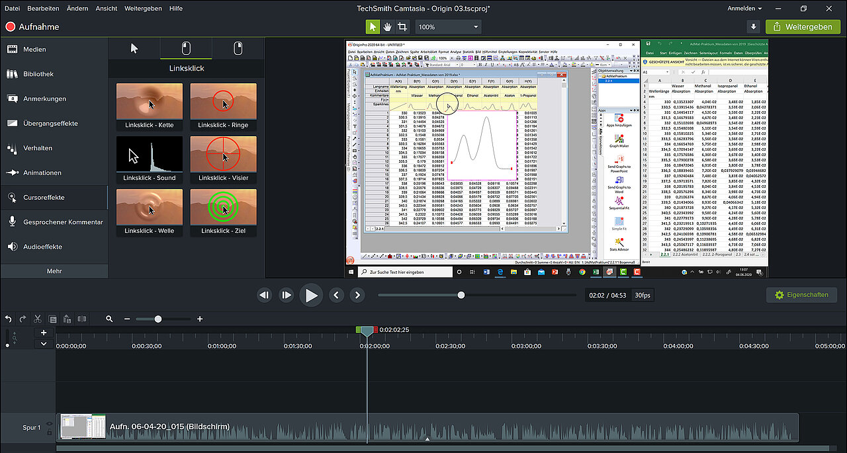Jump to the next clip

(x=357, y=295)
